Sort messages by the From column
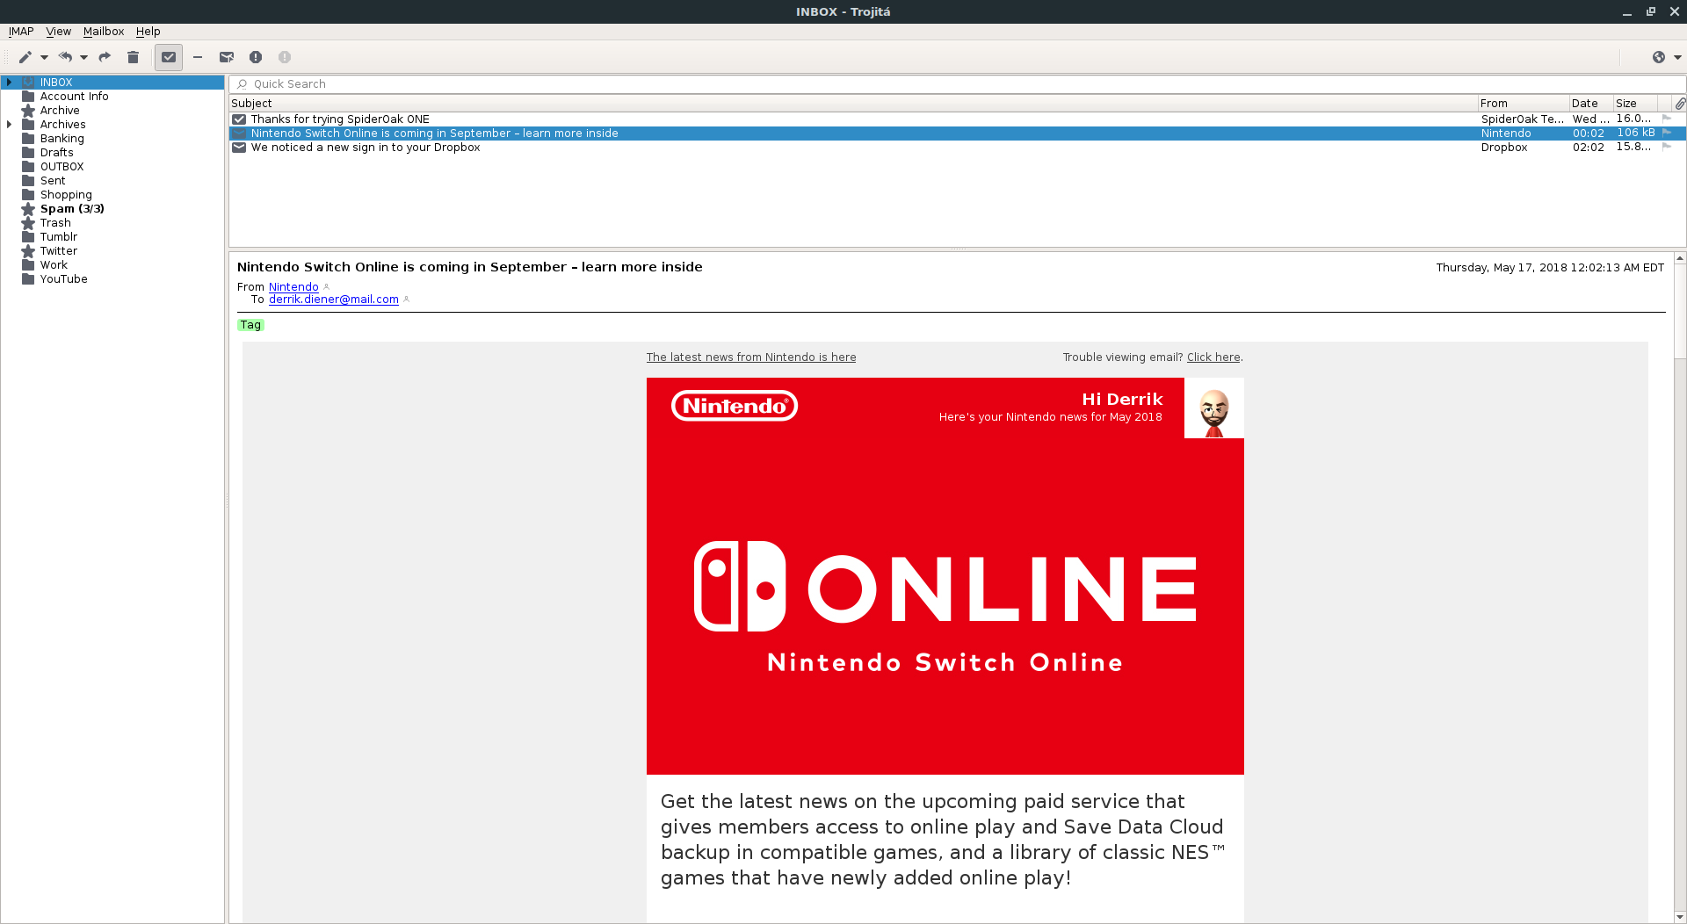 1523,104
